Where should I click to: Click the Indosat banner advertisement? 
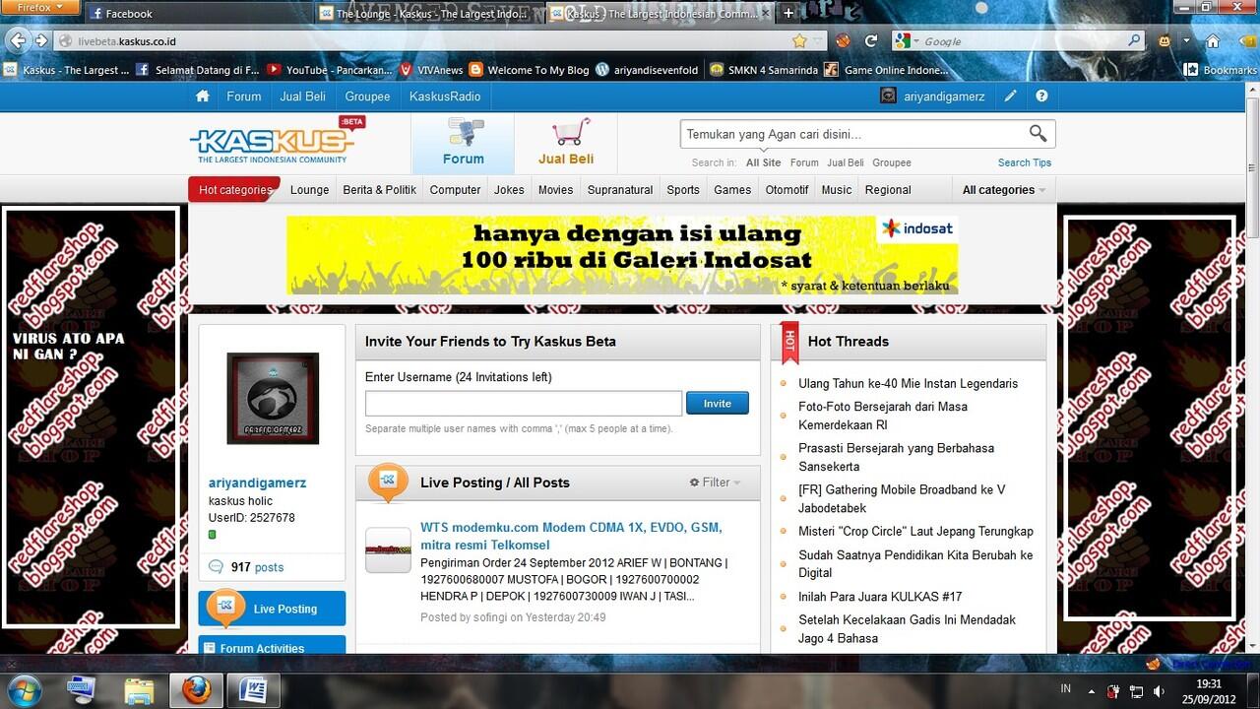pos(622,255)
